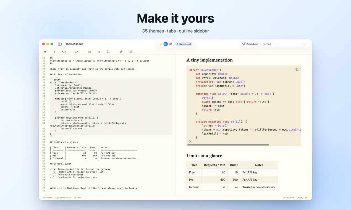Viewport: 351px width, 210px height.
Task: Click the Requests / min header in preview
Action: pos(214,165)
